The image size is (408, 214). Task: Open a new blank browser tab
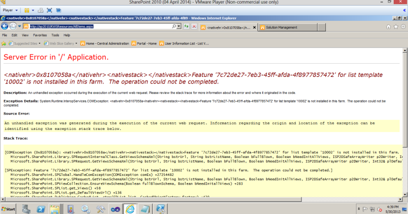[x=322, y=28]
